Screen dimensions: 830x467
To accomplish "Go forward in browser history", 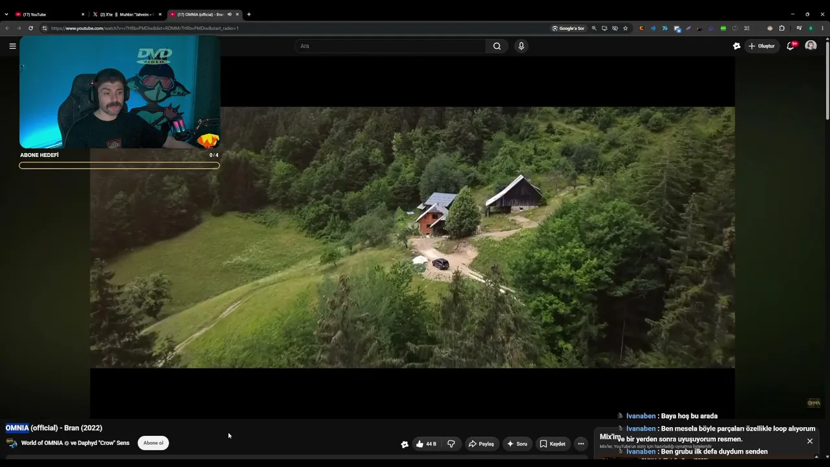I will click(x=19, y=28).
